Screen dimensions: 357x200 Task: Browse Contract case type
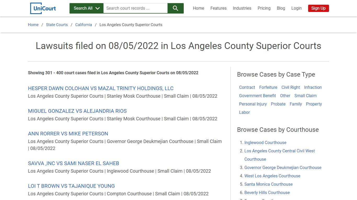coord(247,87)
